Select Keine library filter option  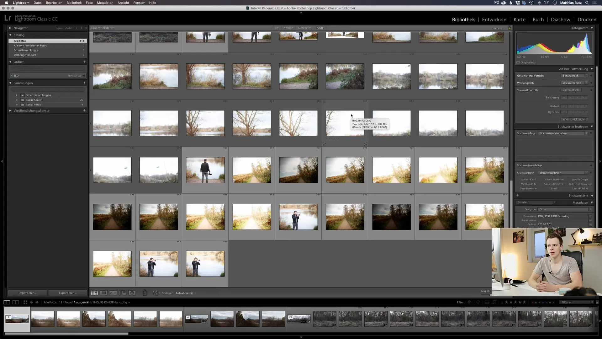(x=320, y=28)
